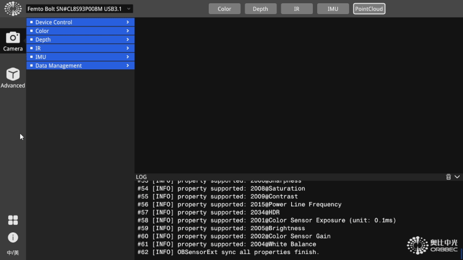Expand the Data Management section
The image size is (463, 260).
coord(80,66)
